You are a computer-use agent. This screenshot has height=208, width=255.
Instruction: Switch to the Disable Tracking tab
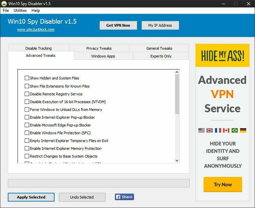click(39, 48)
